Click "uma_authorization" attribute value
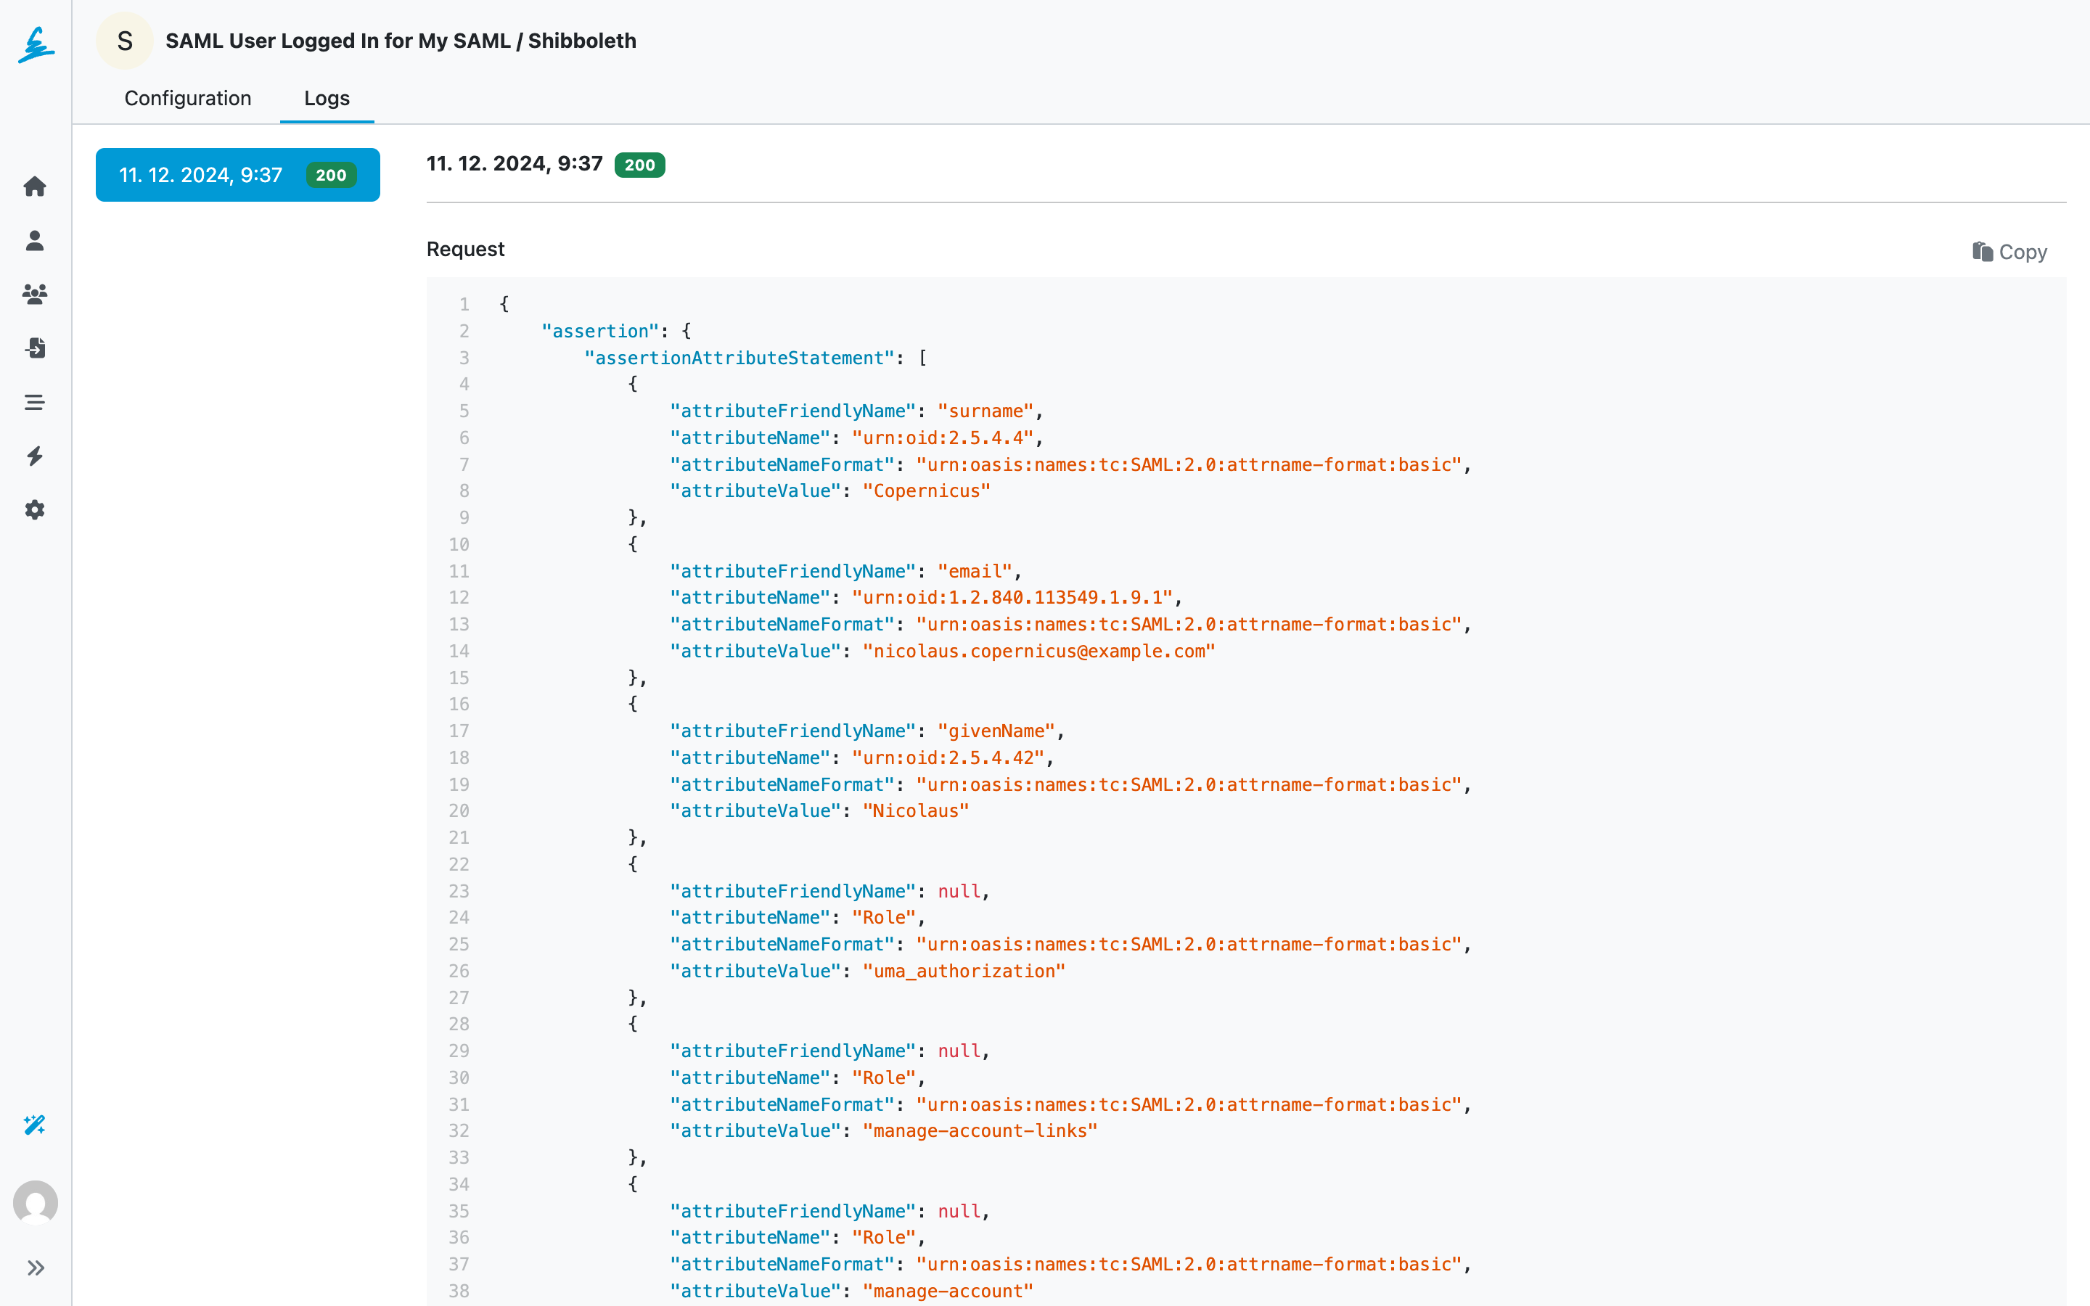Image resolution: width=2090 pixels, height=1306 pixels. 964,971
